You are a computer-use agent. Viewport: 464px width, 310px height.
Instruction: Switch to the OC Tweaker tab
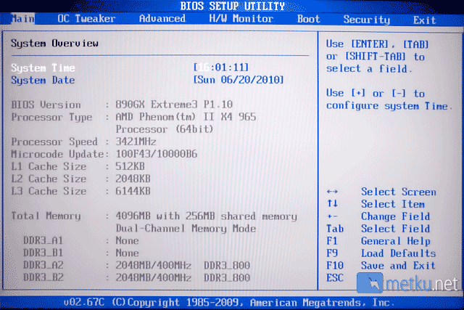pyautogui.click(x=86, y=19)
